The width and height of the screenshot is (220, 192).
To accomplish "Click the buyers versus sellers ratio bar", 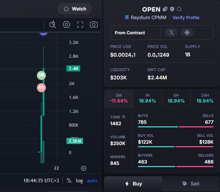I will click(x=176, y=167).
